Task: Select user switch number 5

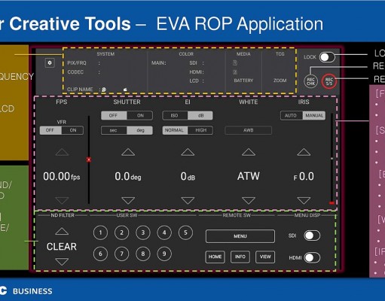Action: click(x=185, y=233)
